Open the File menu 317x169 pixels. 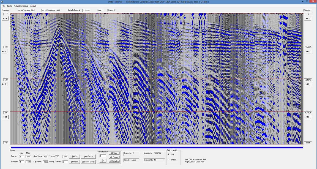tap(3, 6)
